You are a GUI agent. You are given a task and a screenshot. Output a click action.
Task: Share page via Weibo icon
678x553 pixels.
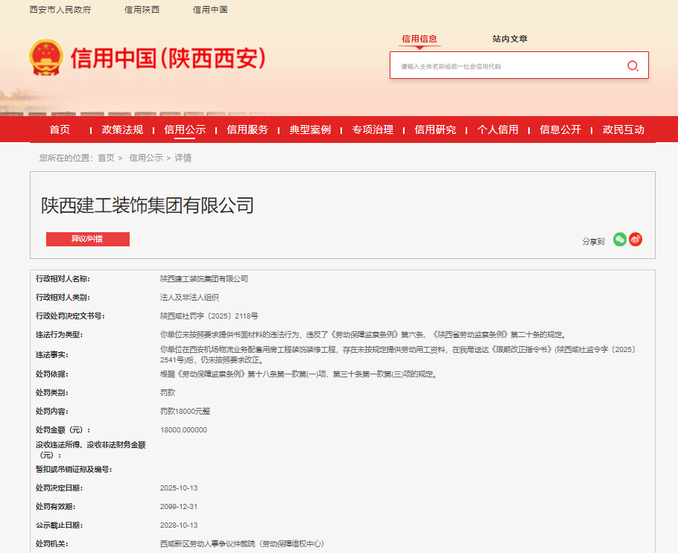pyautogui.click(x=636, y=239)
